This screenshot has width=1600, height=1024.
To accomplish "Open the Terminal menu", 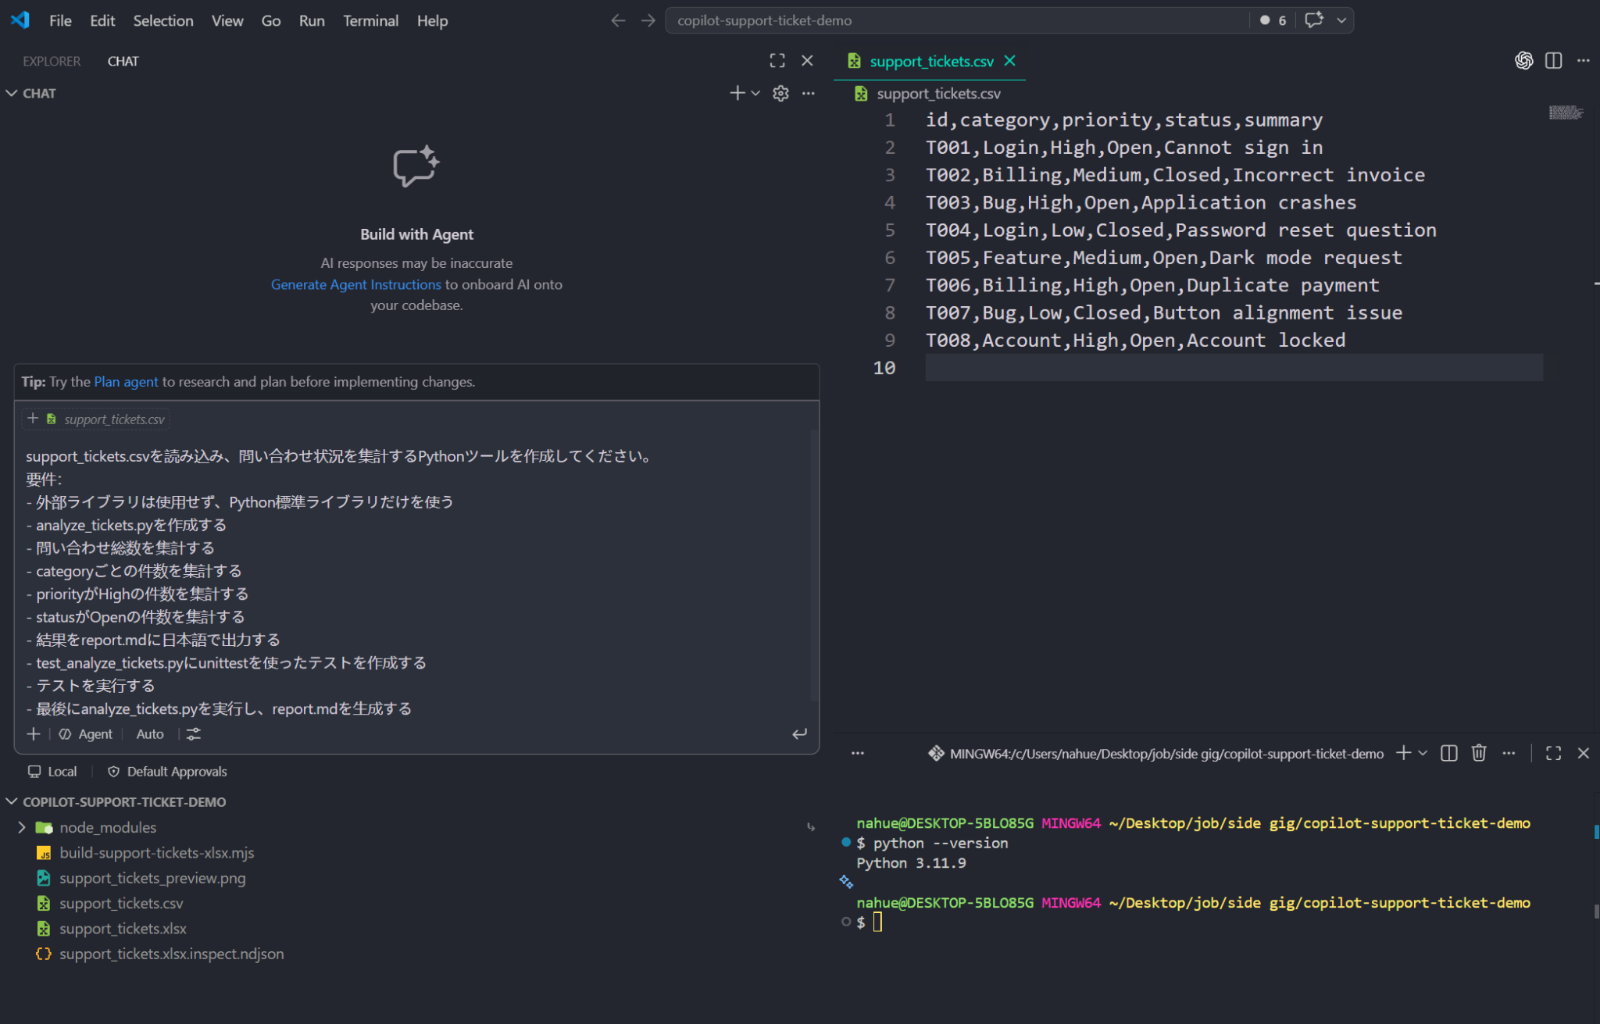I will click(370, 21).
